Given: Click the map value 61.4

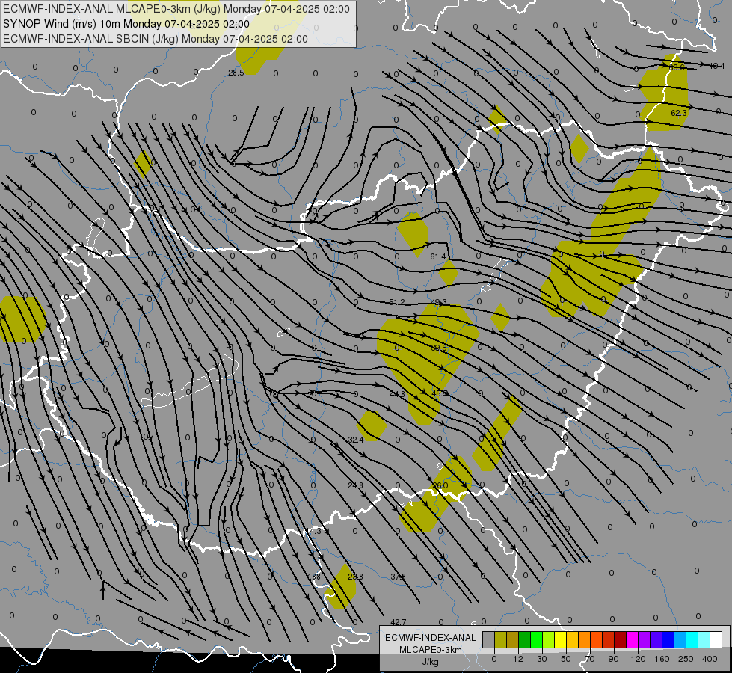Looking at the screenshot, I should [438, 257].
